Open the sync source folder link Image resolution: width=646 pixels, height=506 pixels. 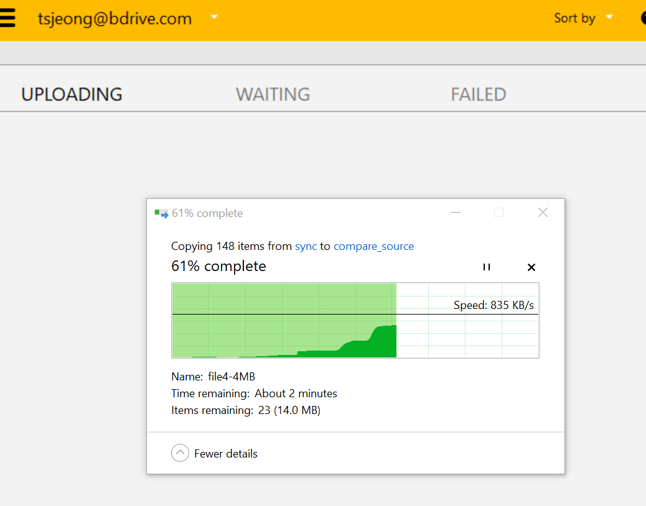pyautogui.click(x=306, y=246)
